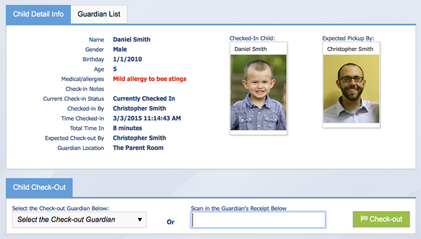Image resolution: width=421 pixels, height=239 pixels.
Task: Click the time checked-in 3/3/2015 value
Action: pyautogui.click(x=147, y=118)
